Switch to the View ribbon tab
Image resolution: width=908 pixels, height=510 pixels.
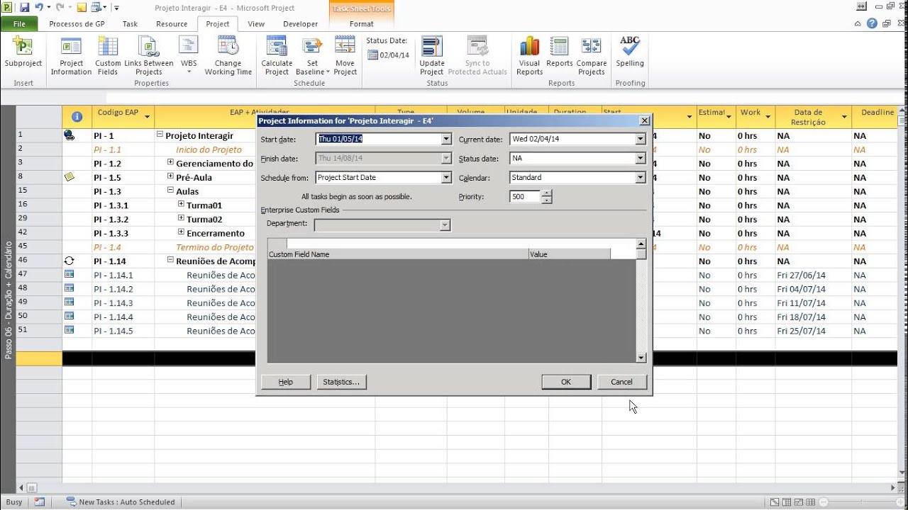(x=256, y=23)
